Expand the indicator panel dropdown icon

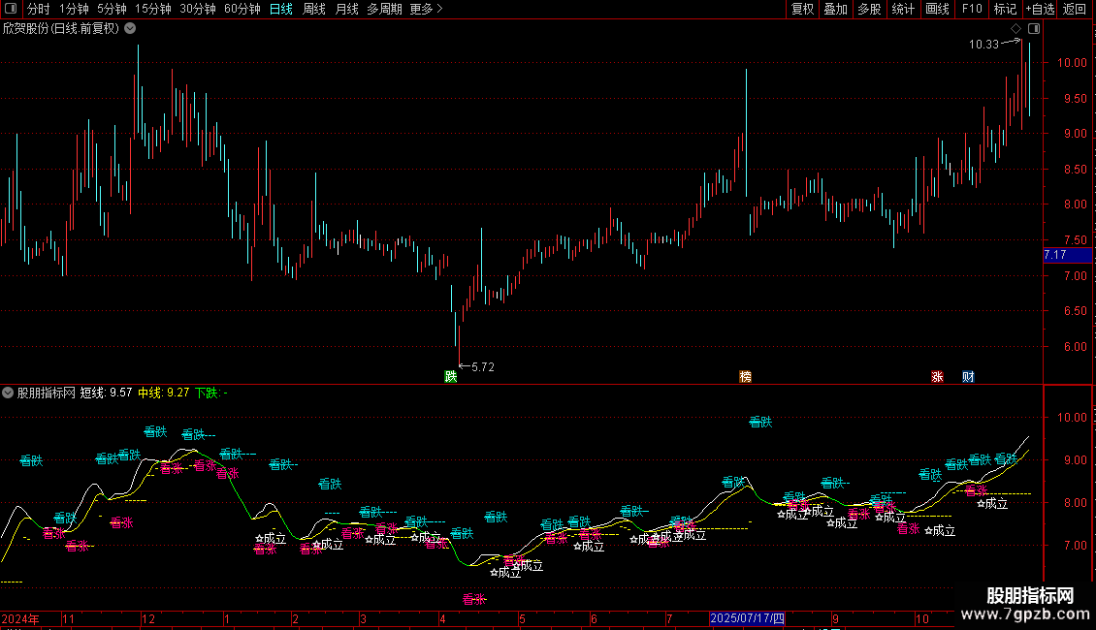pyautogui.click(x=8, y=393)
